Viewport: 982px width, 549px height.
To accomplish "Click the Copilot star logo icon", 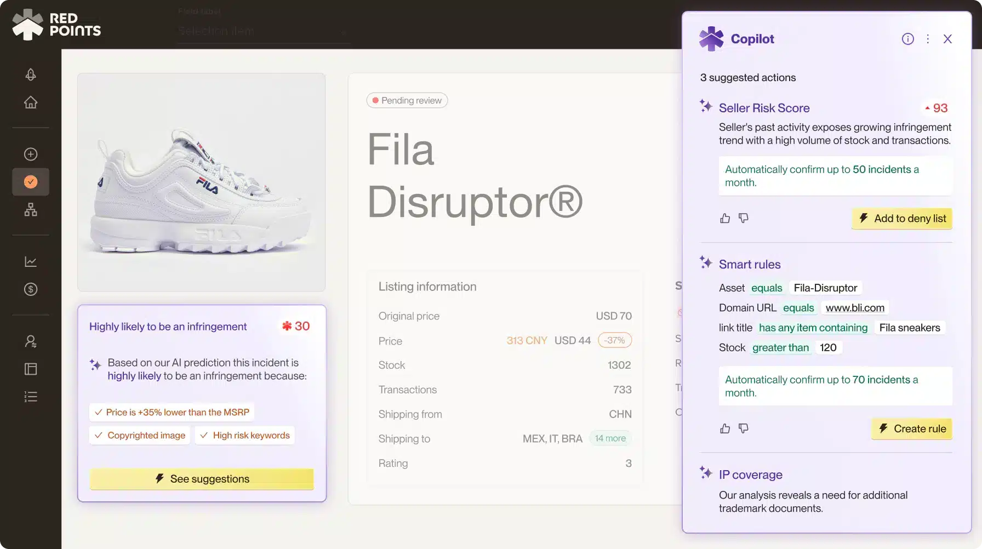I will [x=711, y=39].
